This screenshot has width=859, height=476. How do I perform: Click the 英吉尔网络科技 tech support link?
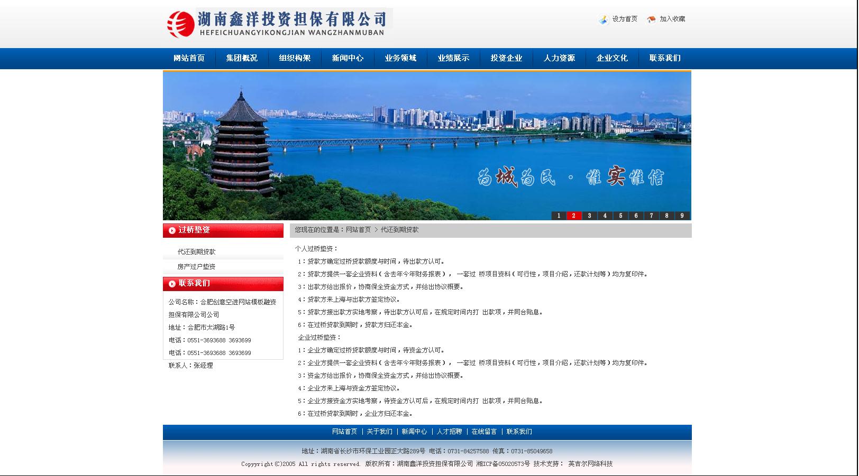[x=590, y=464]
